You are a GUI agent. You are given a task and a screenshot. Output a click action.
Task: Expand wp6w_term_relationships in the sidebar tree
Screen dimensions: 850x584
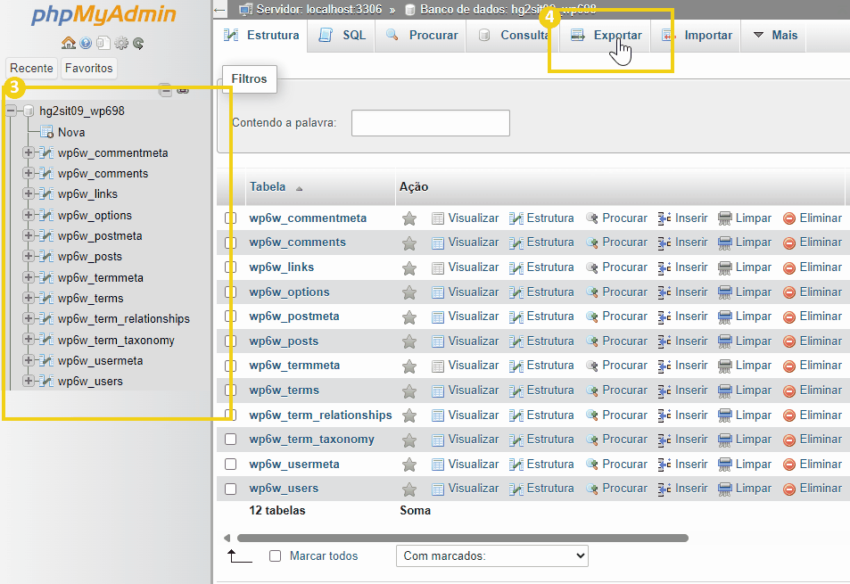(29, 318)
